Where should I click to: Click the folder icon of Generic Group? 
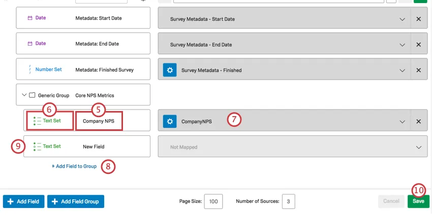[x=32, y=95]
